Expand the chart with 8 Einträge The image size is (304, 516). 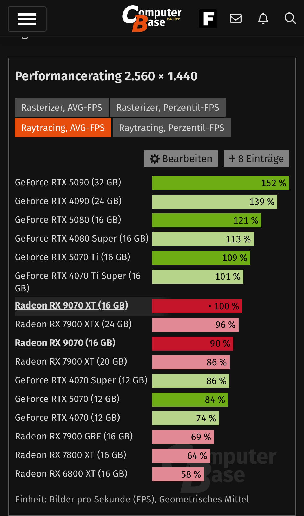click(256, 158)
